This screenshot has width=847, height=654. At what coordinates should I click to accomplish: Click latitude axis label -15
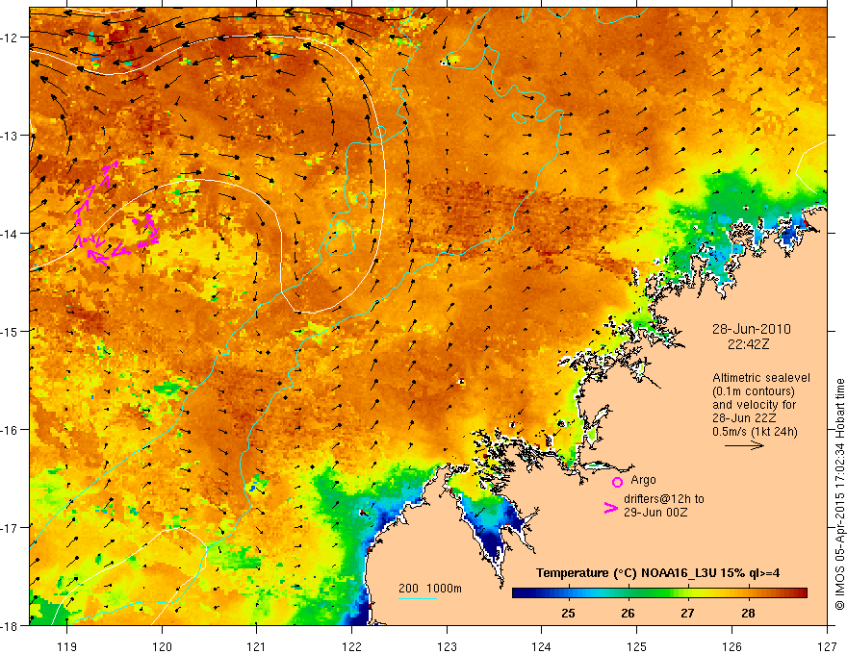10,331
